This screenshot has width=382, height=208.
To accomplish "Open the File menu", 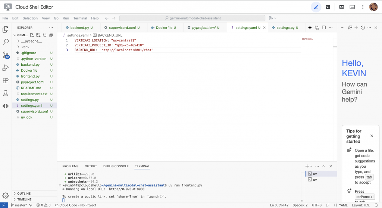I will (x=5, y=18).
